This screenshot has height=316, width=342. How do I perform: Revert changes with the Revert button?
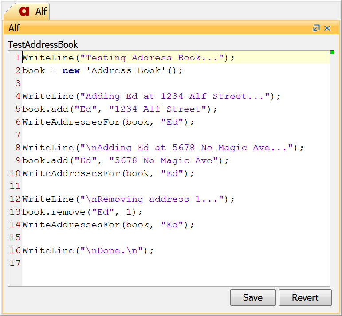pos(305,297)
